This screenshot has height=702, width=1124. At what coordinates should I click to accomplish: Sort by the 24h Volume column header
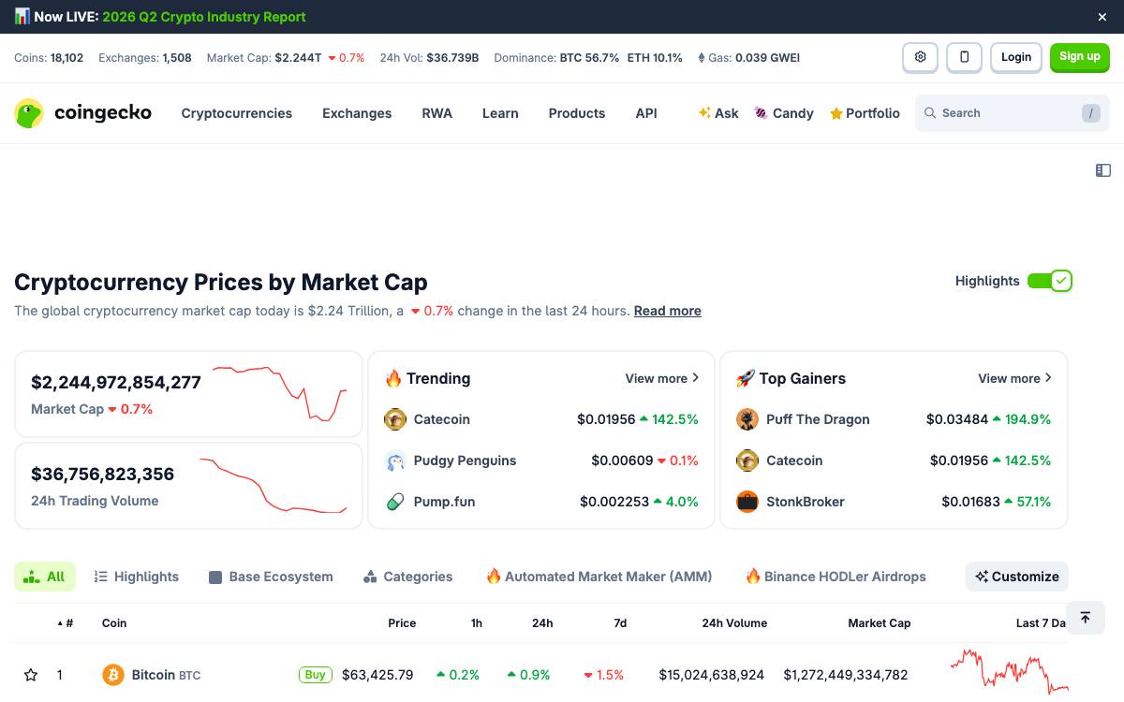coord(734,623)
